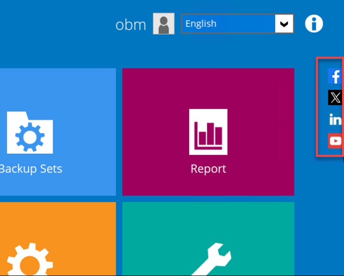This screenshot has height=276, width=344.
Task: Open the LinkedIn icon link
Action: [335, 120]
